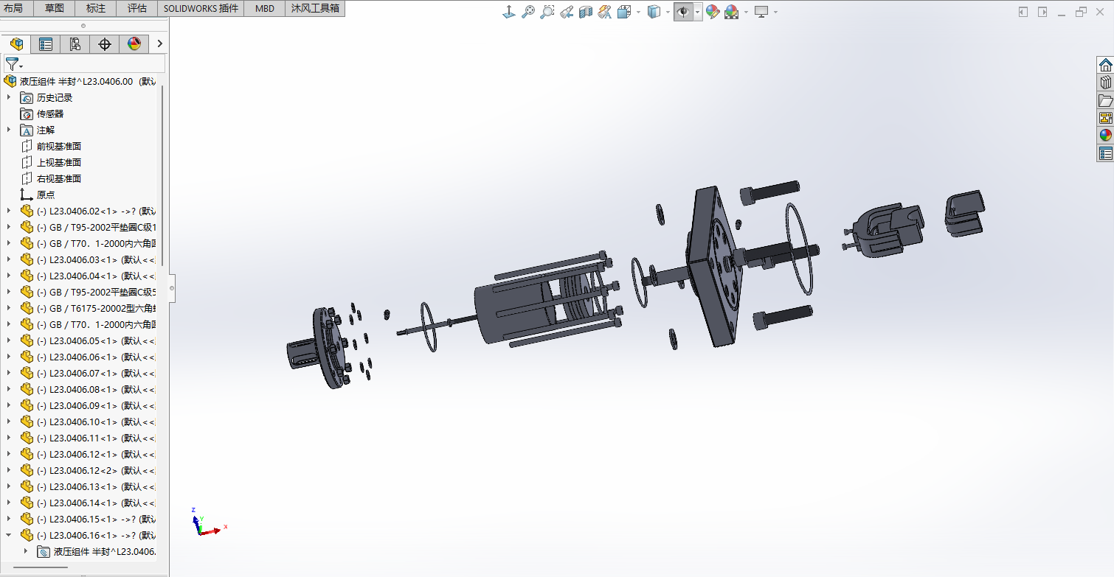This screenshot has width=1114, height=577.
Task: Open the 标注 ribbon tab
Action: point(96,9)
